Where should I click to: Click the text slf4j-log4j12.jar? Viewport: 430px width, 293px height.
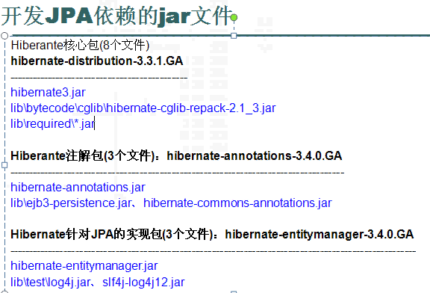(x=143, y=282)
